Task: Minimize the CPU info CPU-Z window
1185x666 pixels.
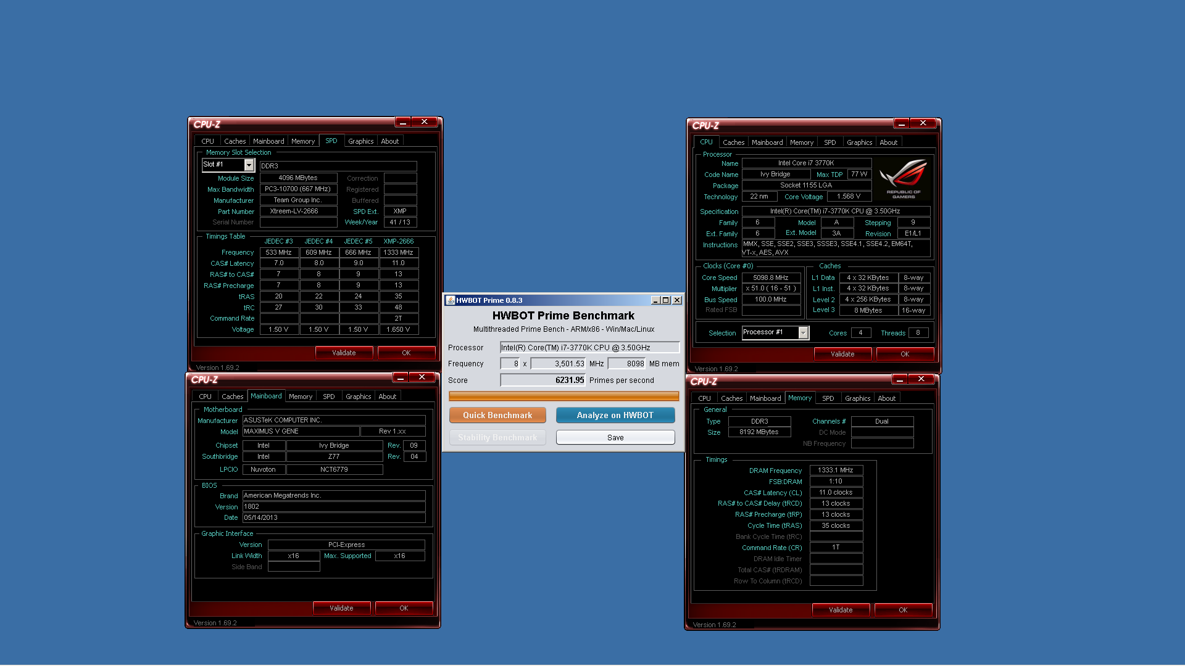Action: point(901,123)
